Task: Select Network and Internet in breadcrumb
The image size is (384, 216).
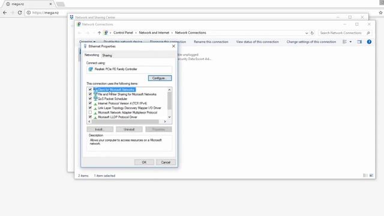Action: [x=154, y=32]
